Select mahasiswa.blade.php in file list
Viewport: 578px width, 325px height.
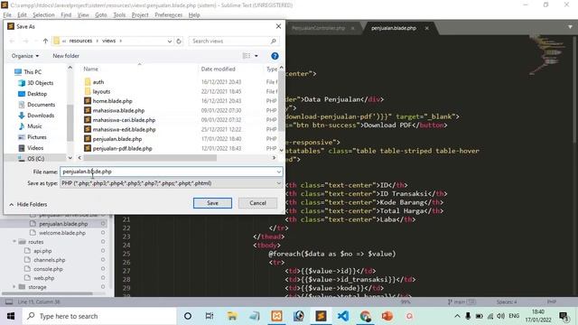pos(118,110)
